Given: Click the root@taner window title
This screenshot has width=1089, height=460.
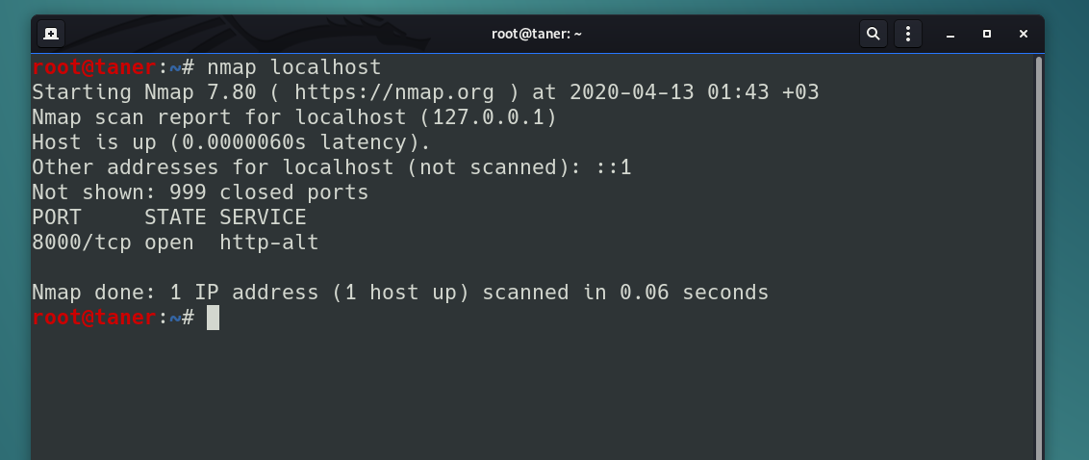Looking at the screenshot, I should (536, 34).
